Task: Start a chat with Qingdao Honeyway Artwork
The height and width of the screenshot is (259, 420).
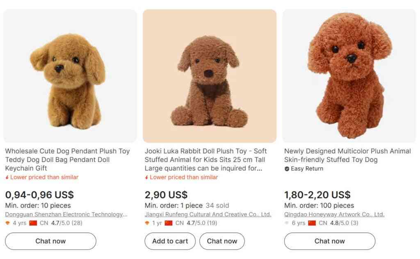Action: [329, 241]
